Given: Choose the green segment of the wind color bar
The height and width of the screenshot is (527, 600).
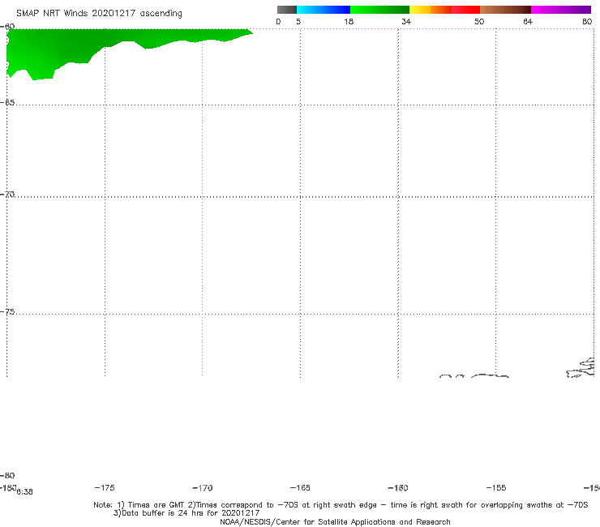Looking at the screenshot, I should (x=379, y=10).
